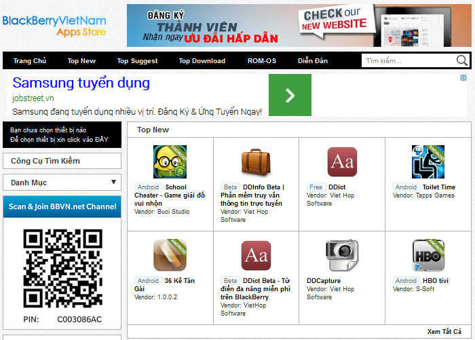Select the DDCapture camera icon
Viewport: 475px width, 340px height.
coord(341,256)
